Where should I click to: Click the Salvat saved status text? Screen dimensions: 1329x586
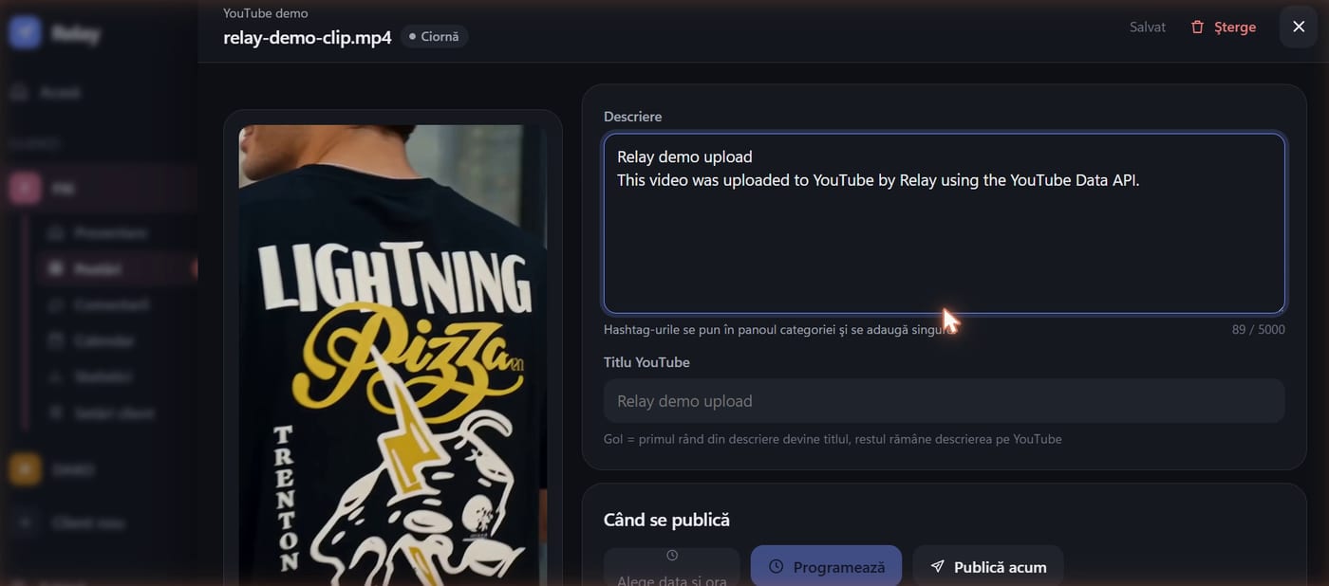pyautogui.click(x=1148, y=27)
